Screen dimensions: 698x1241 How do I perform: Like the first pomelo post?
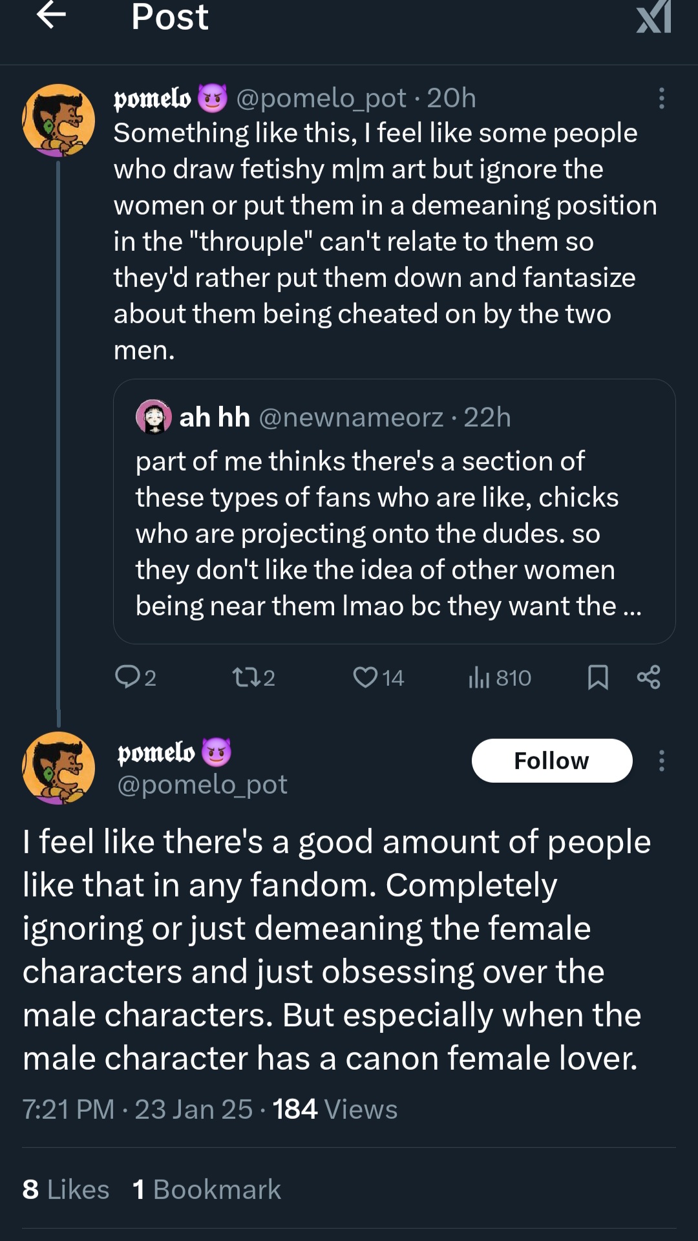[365, 677]
